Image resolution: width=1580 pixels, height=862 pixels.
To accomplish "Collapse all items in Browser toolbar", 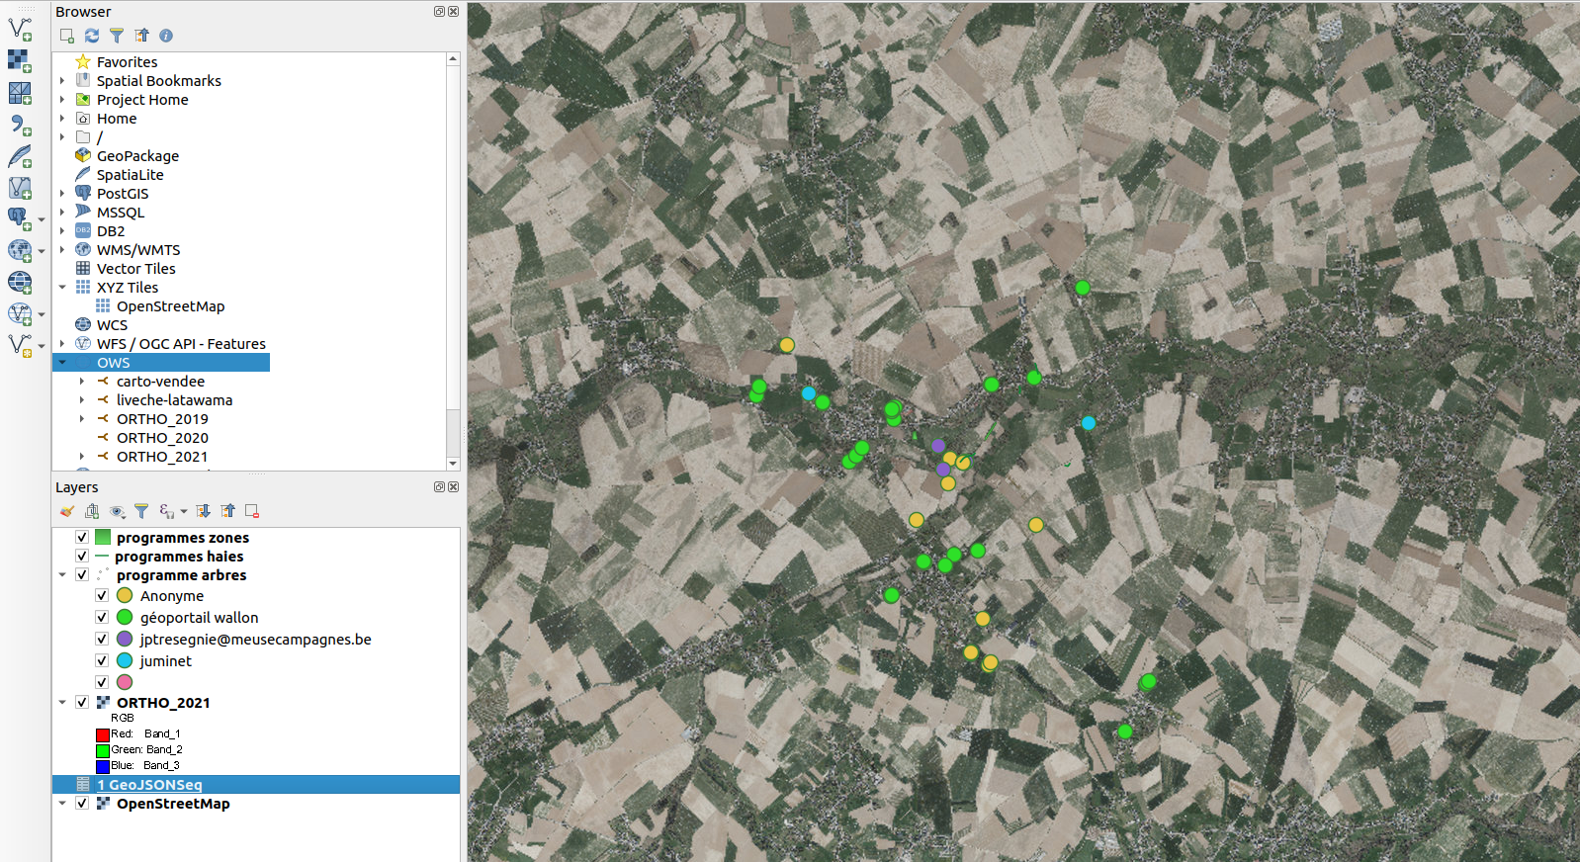I will [x=141, y=36].
